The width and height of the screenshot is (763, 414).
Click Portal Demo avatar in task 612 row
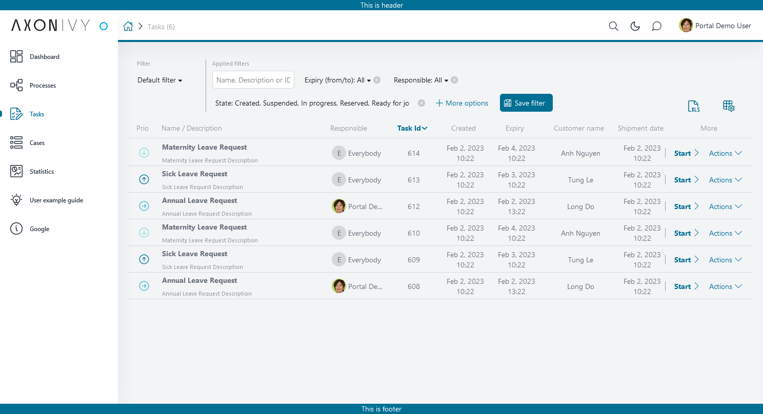(338, 206)
